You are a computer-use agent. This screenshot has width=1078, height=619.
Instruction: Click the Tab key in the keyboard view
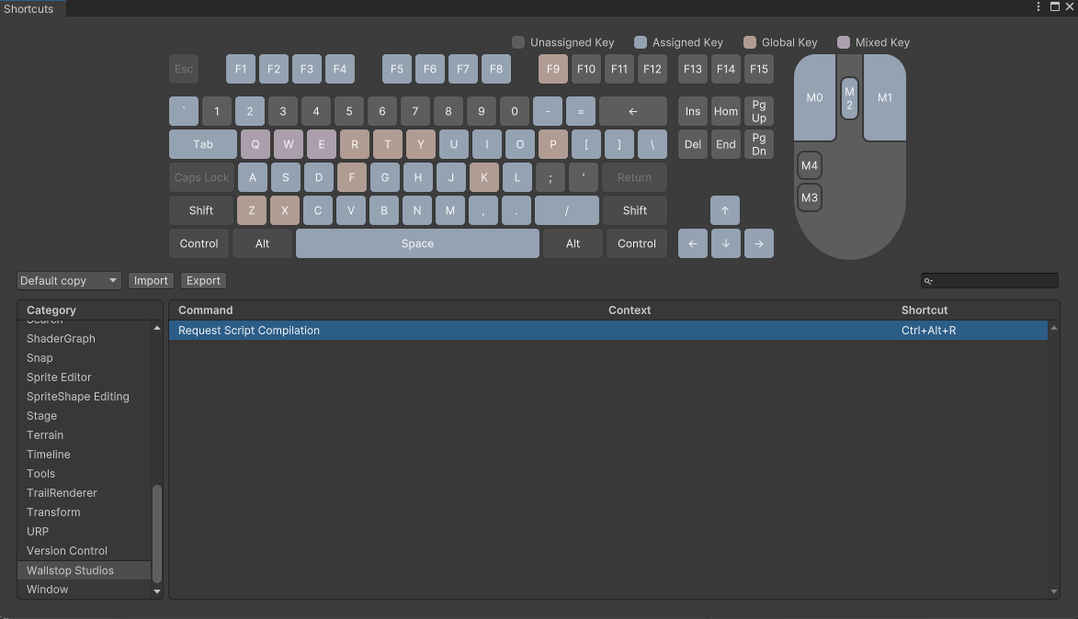tap(201, 144)
